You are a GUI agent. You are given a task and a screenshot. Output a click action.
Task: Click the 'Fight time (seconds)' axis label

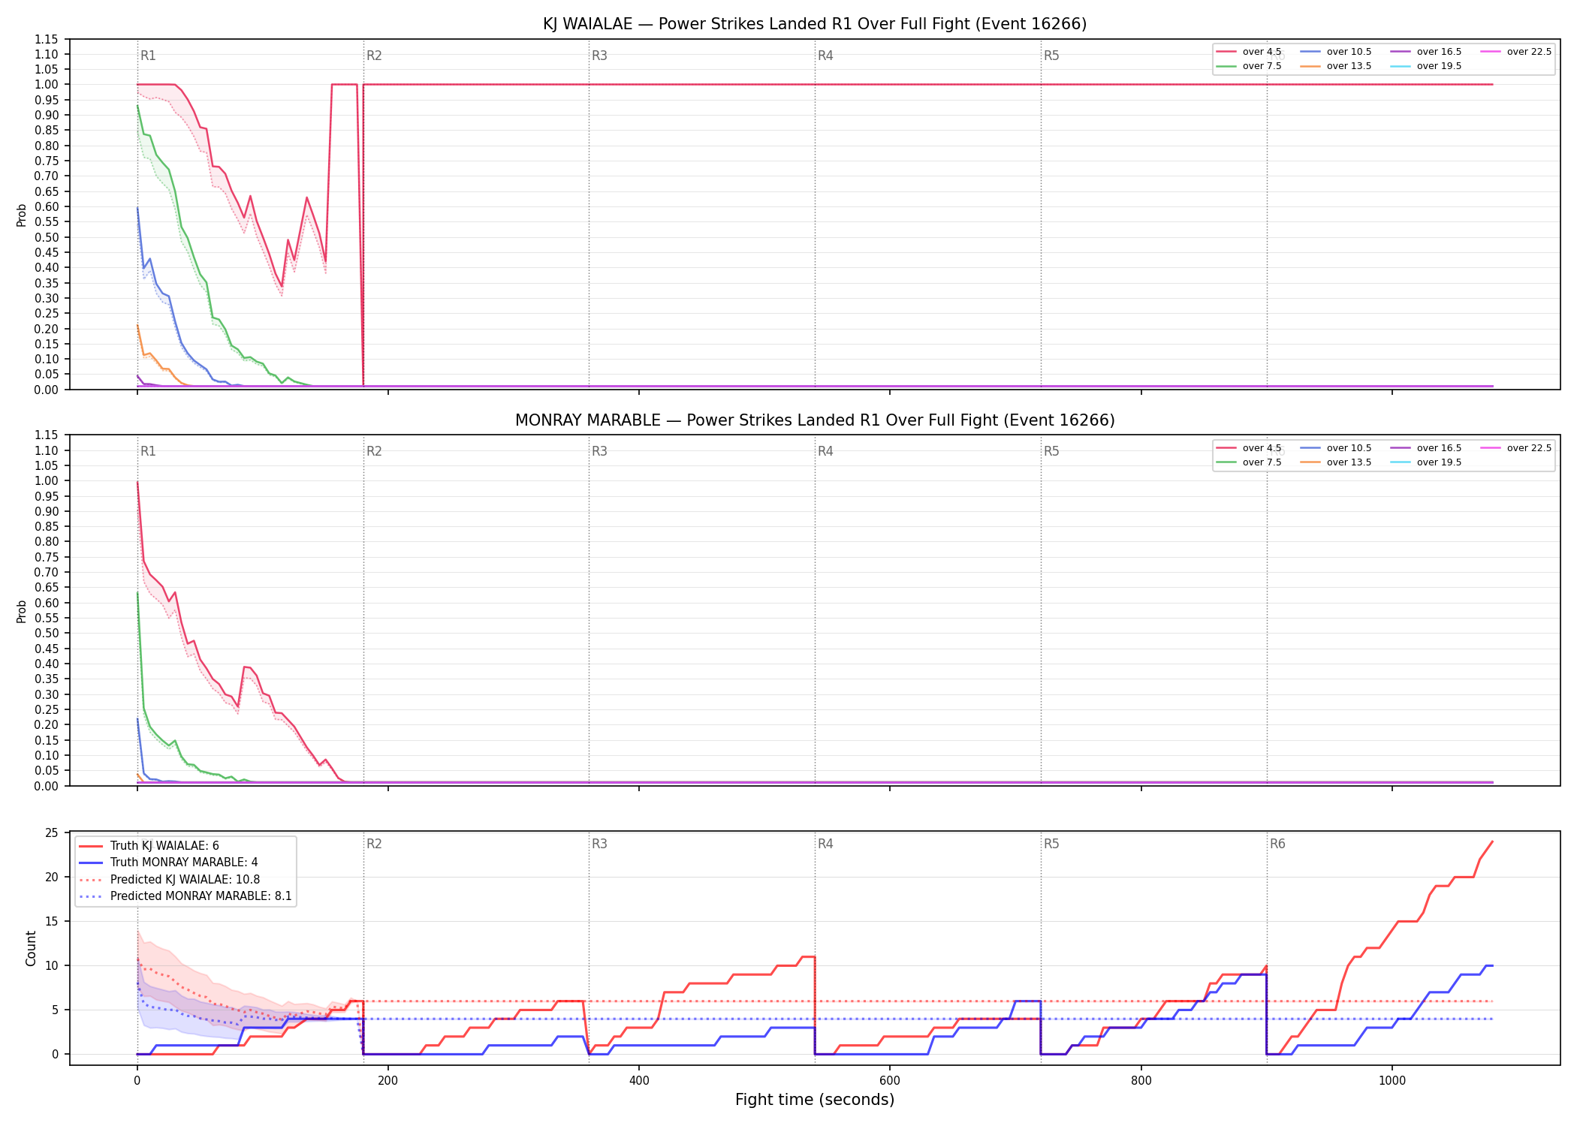click(815, 1100)
